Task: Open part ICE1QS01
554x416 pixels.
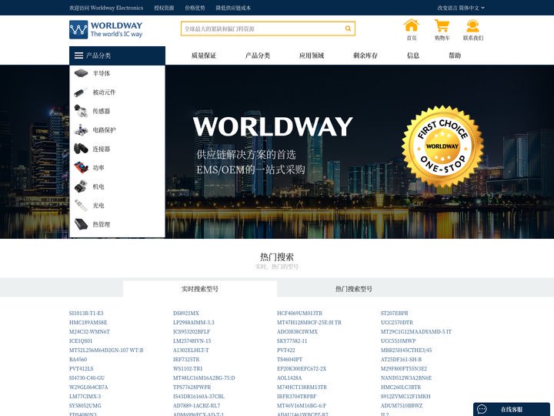Action: click(81, 341)
